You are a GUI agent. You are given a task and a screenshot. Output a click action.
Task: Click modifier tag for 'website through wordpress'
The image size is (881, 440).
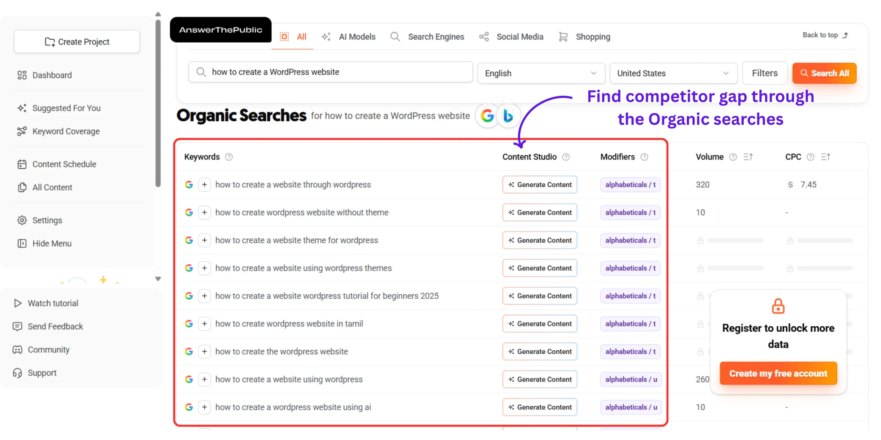point(630,185)
